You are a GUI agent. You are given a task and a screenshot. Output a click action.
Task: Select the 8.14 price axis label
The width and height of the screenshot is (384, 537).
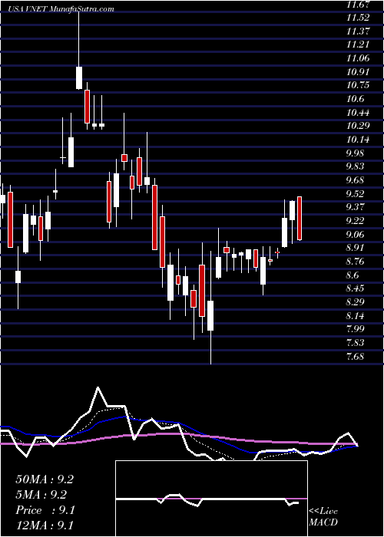pos(355,316)
